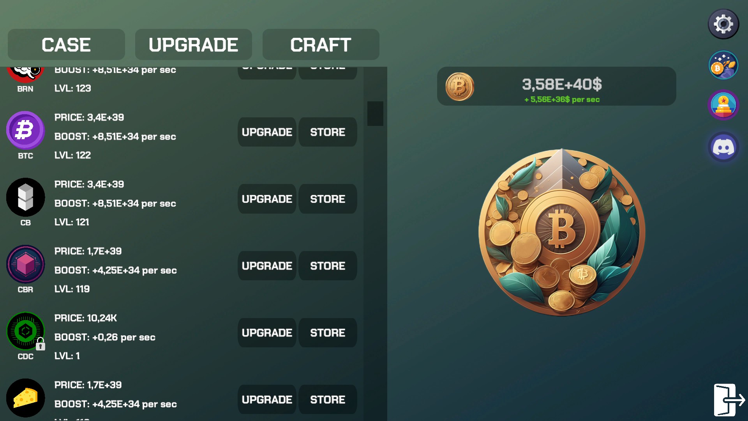Open the Discord link icon
The image size is (748, 421).
click(723, 147)
